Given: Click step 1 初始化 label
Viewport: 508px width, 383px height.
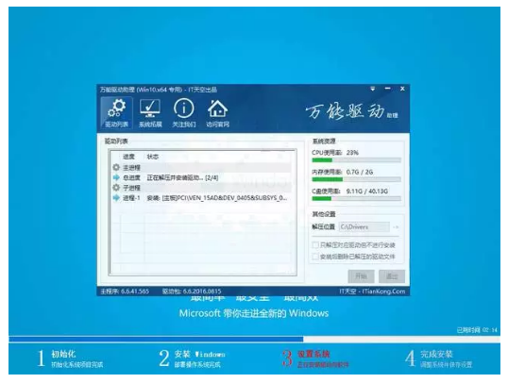Looking at the screenshot, I should point(63,354).
